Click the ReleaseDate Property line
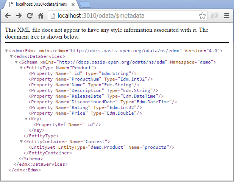The width and height of the screenshot is (234, 182). 96,96
